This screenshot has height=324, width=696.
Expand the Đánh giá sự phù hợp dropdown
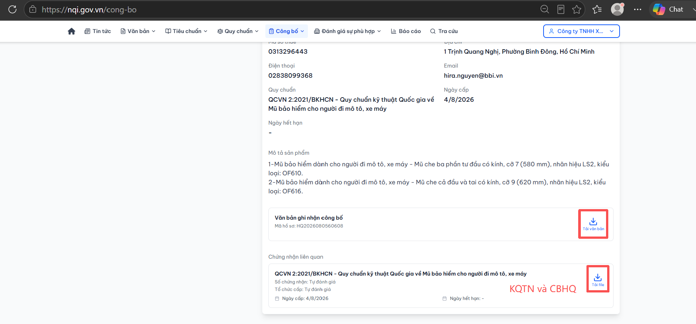click(348, 31)
